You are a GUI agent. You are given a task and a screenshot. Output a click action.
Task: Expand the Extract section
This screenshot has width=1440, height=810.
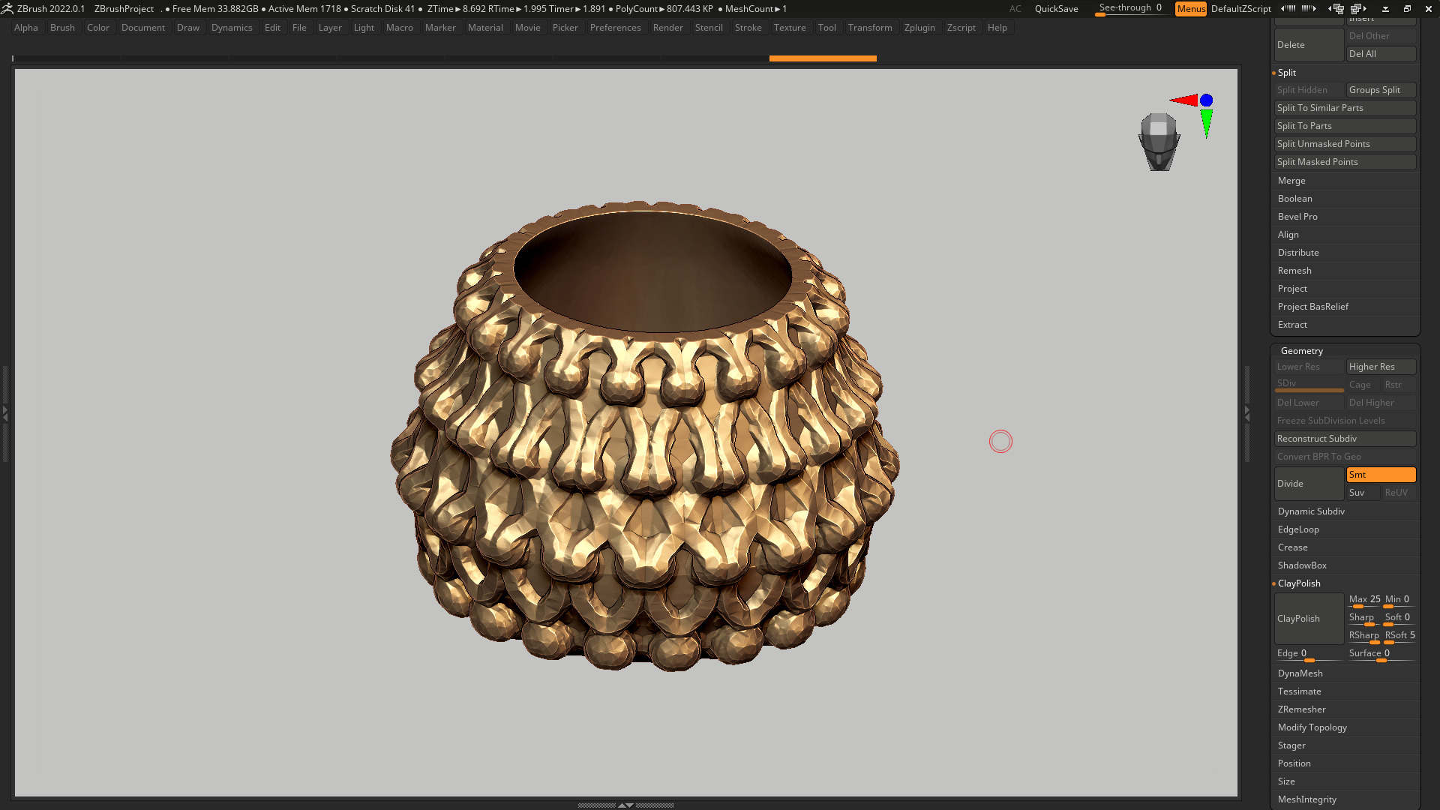click(x=1292, y=325)
